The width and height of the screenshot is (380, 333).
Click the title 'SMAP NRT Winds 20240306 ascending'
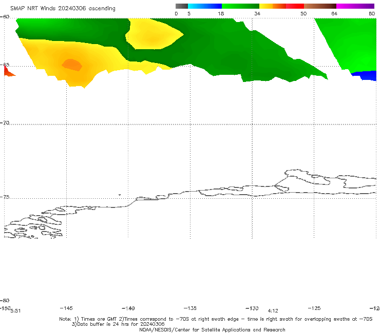pos(63,8)
